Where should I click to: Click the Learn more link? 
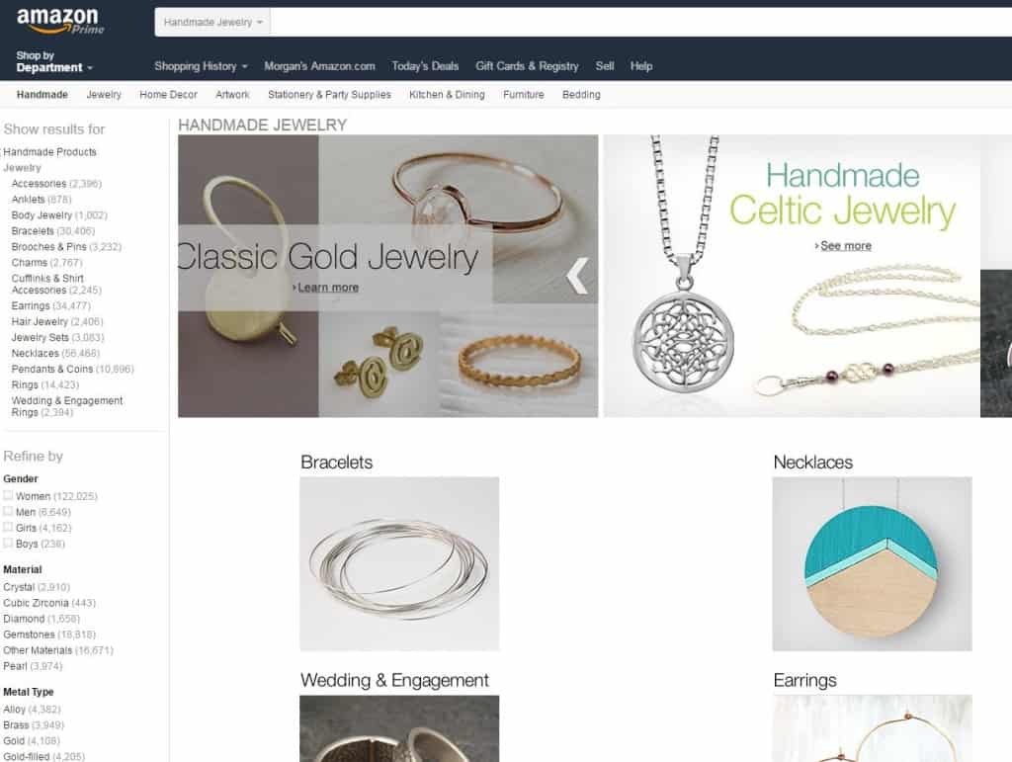328,288
